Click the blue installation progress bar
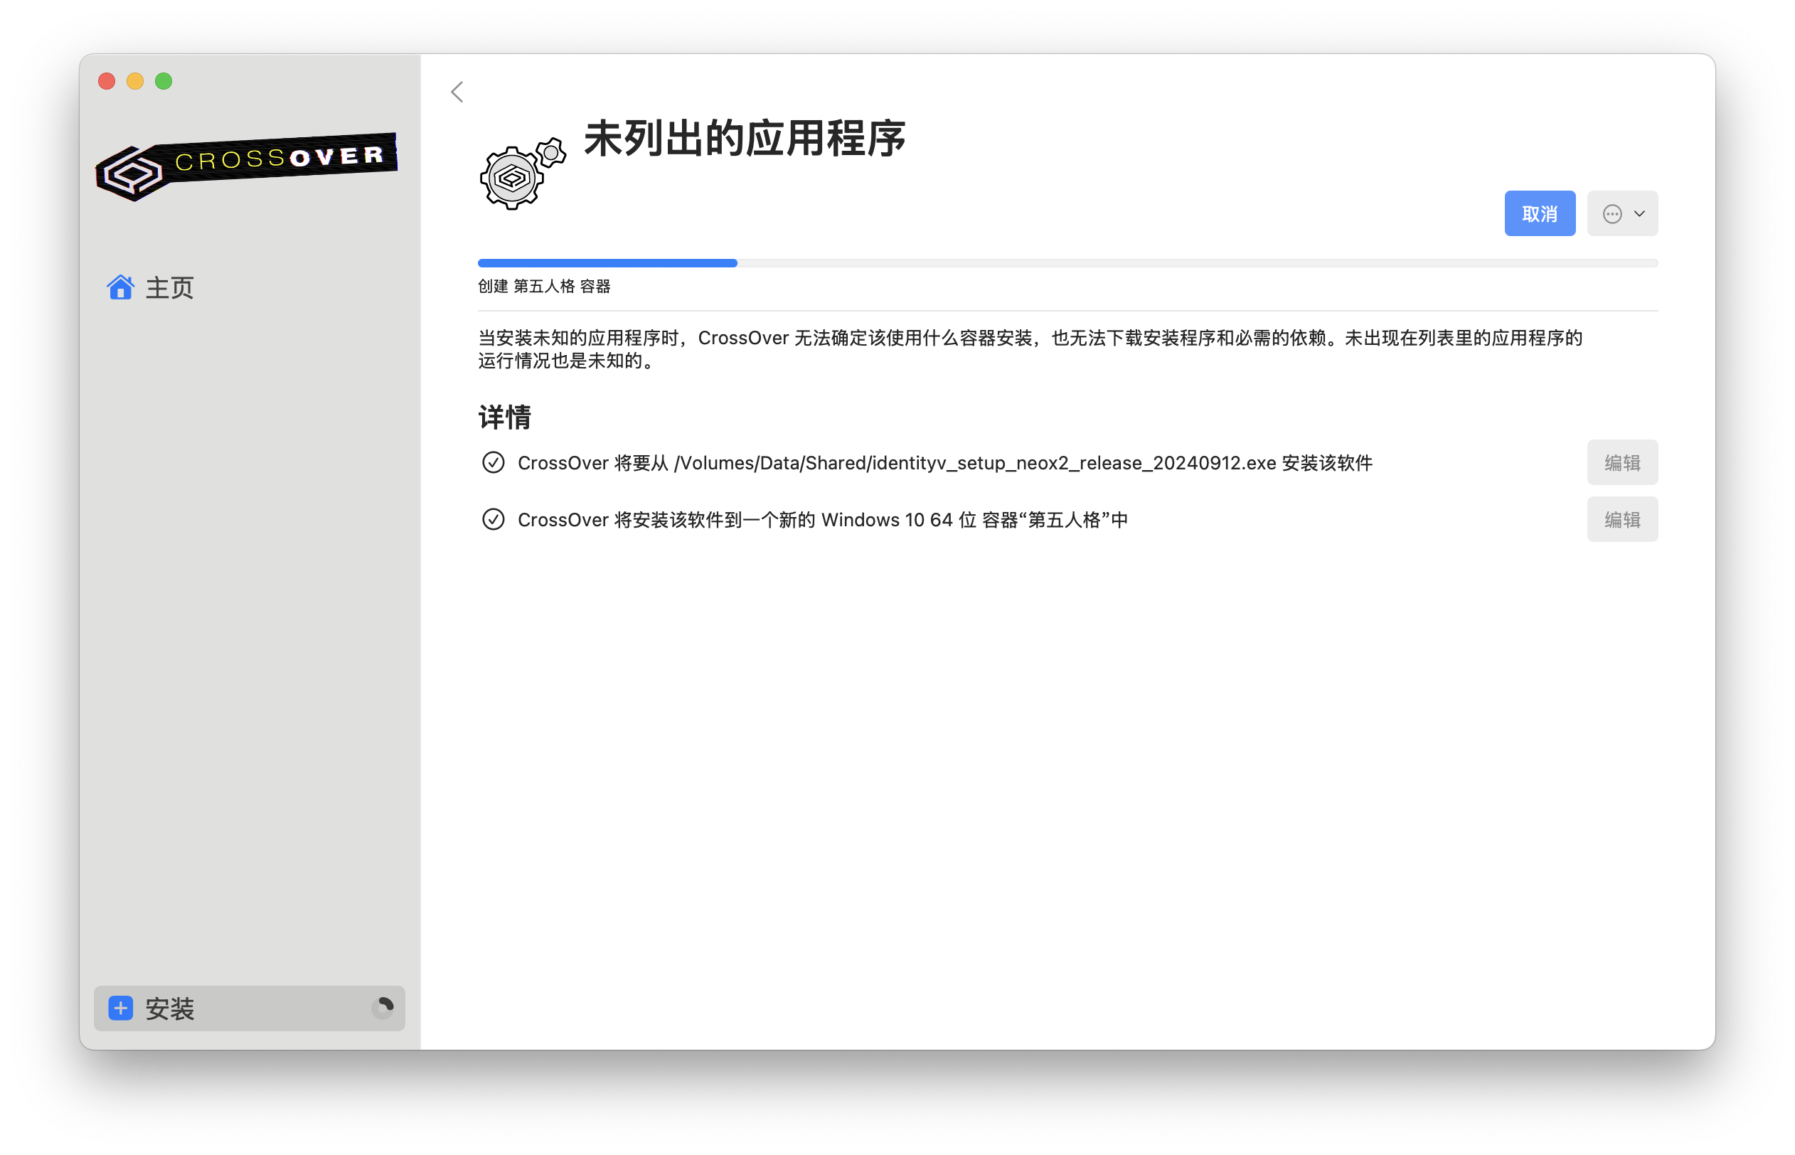Screen dimensions: 1795x1155 click(x=1067, y=263)
